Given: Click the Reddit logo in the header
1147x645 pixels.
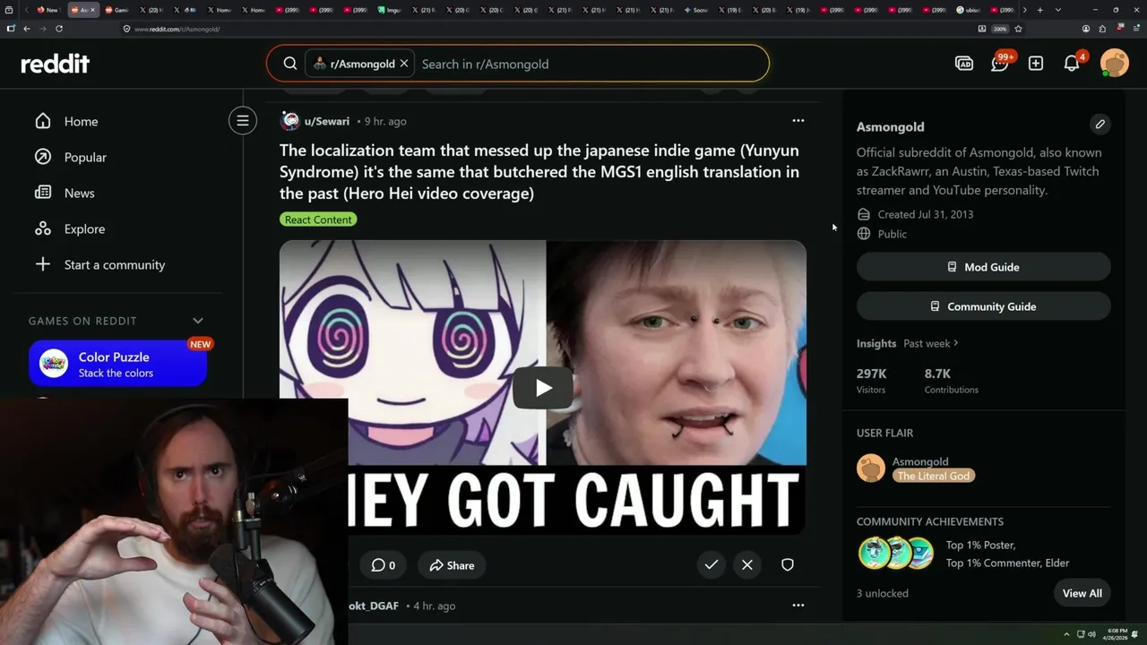Looking at the screenshot, I should (x=56, y=64).
